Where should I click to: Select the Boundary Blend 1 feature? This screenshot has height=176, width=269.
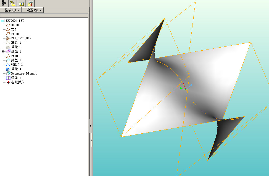(24, 73)
